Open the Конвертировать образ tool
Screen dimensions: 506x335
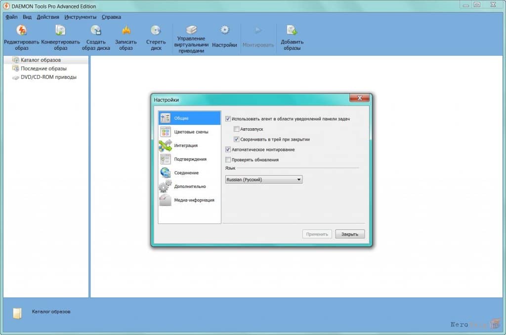(60, 31)
